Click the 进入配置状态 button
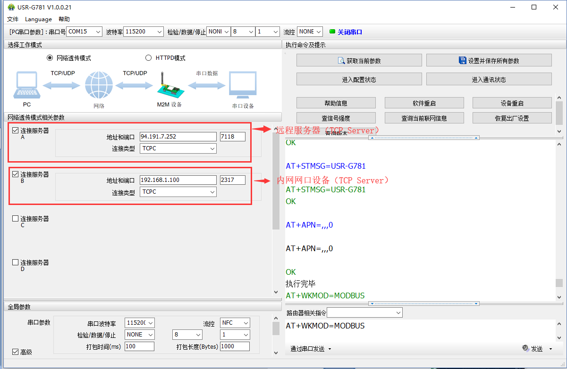 pos(359,80)
